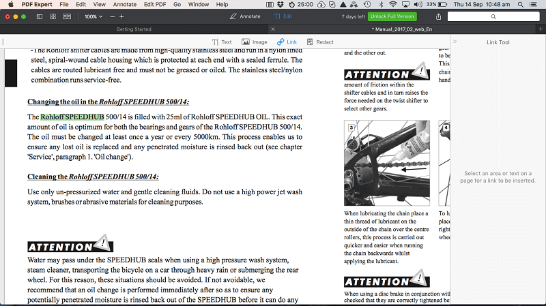The height and width of the screenshot is (306, 546).
Task: Open Notification Center icon
Action: pyautogui.click(x=533, y=5)
